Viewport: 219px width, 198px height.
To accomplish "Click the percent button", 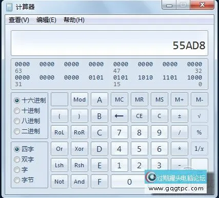I will tap(200, 132).
